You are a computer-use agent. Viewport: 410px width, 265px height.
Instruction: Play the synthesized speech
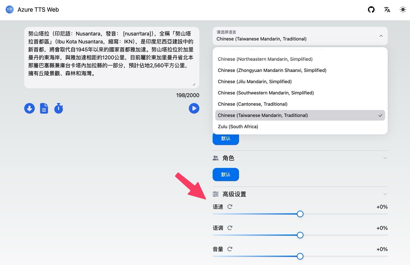(194, 108)
